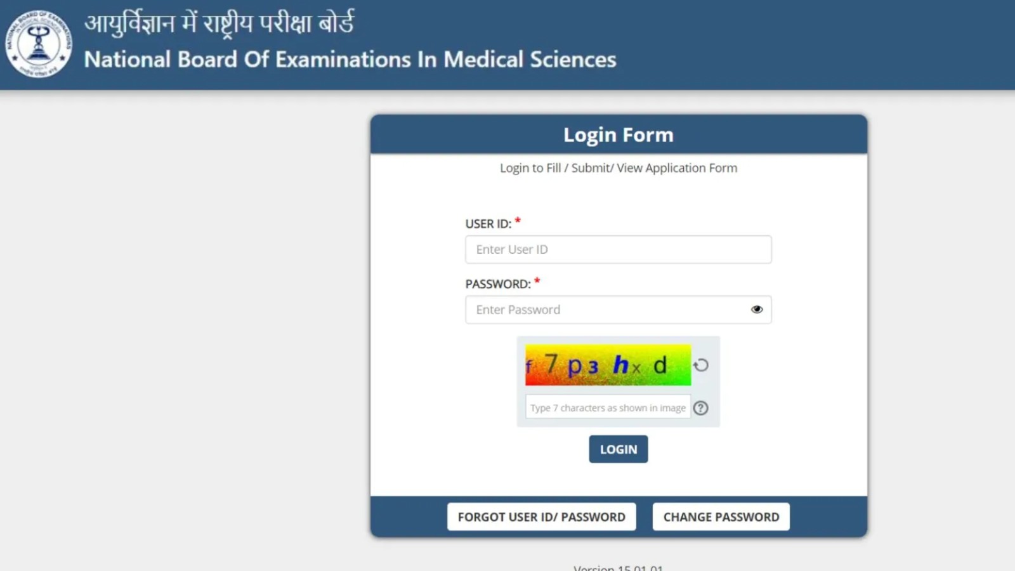Image resolution: width=1015 pixels, height=571 pixels.
Task: Go to Change Password
Action: (x=721, y=517)
